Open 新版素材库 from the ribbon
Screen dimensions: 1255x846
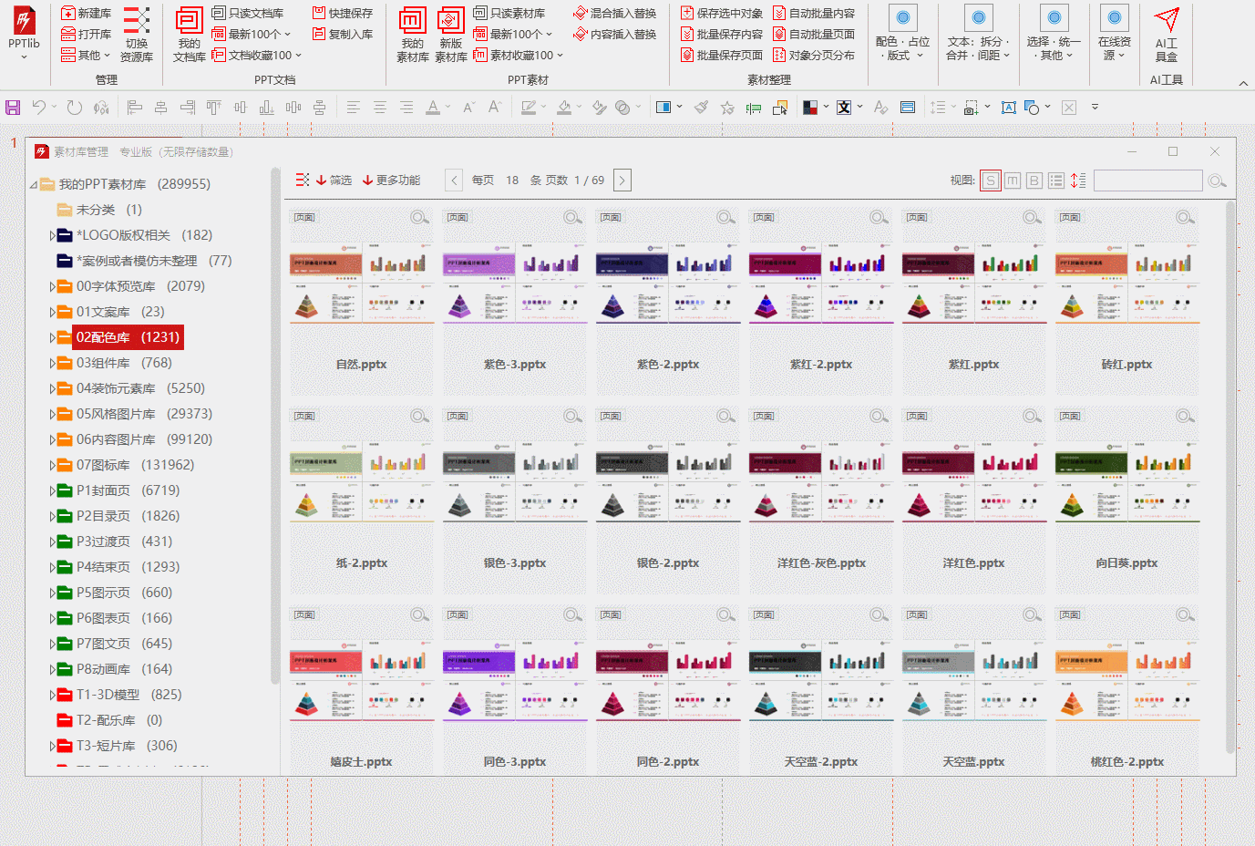tap(450, 34)
